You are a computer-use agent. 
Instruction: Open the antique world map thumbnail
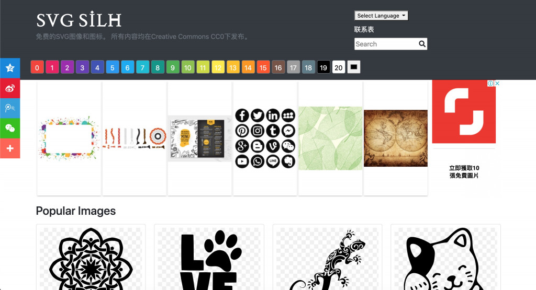(396, 138)
